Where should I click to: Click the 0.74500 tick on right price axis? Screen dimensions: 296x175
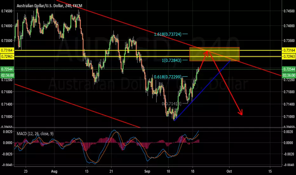pyautogui.click(x=289, y=11)
